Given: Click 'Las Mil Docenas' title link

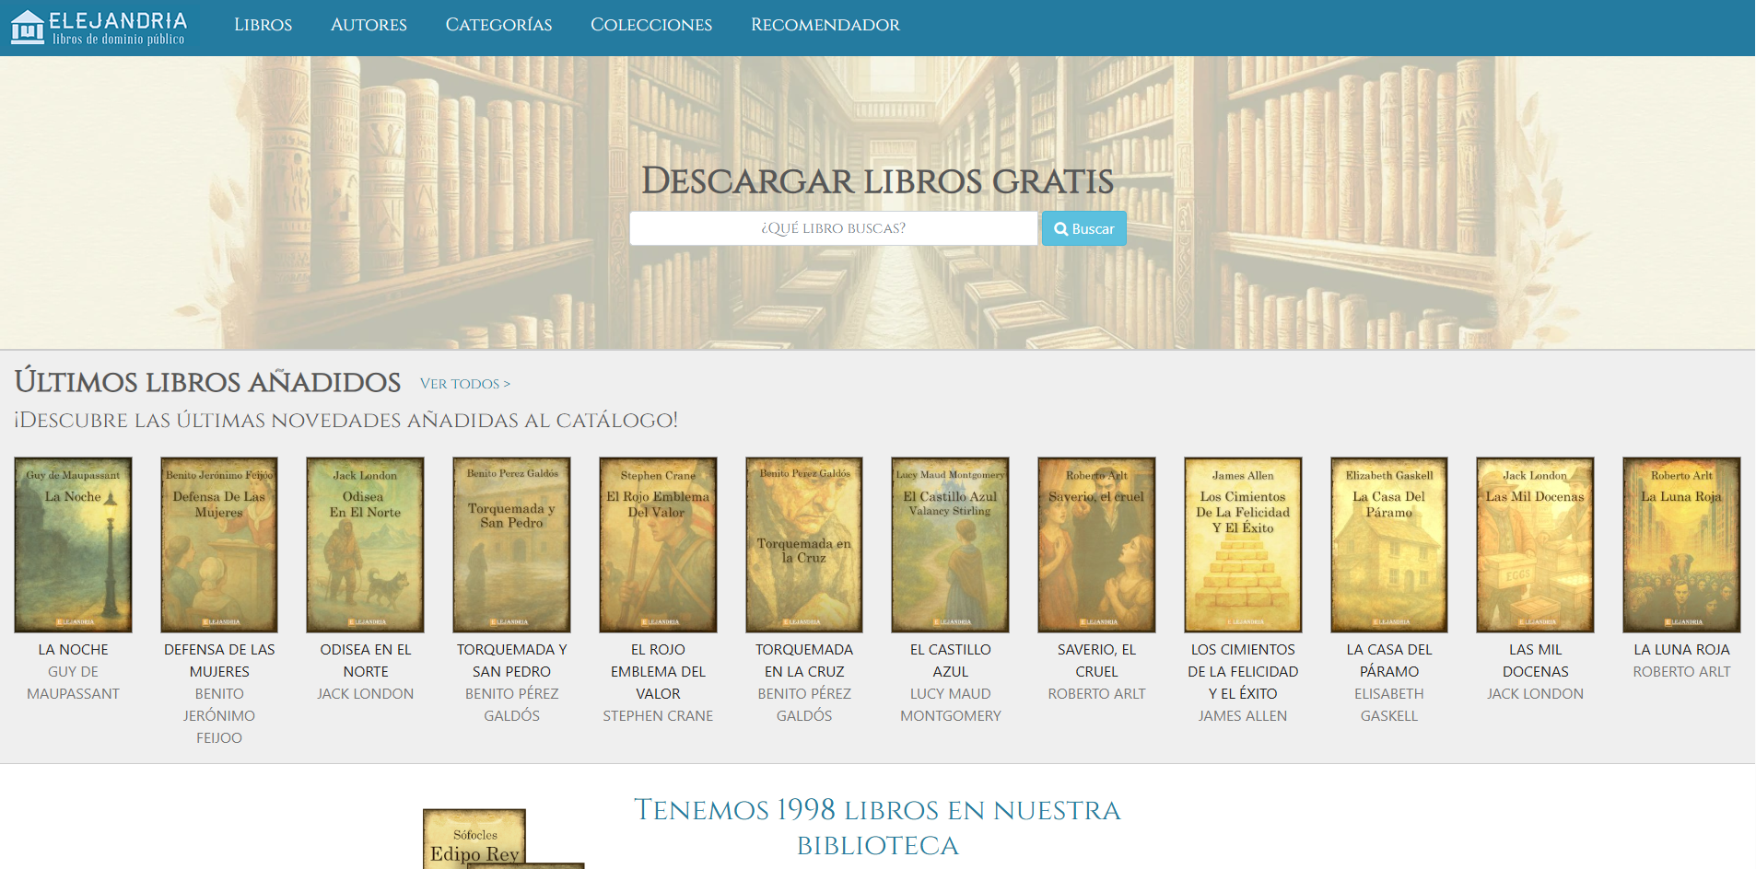Looking at the screenshot, I should click(1535, 661).
